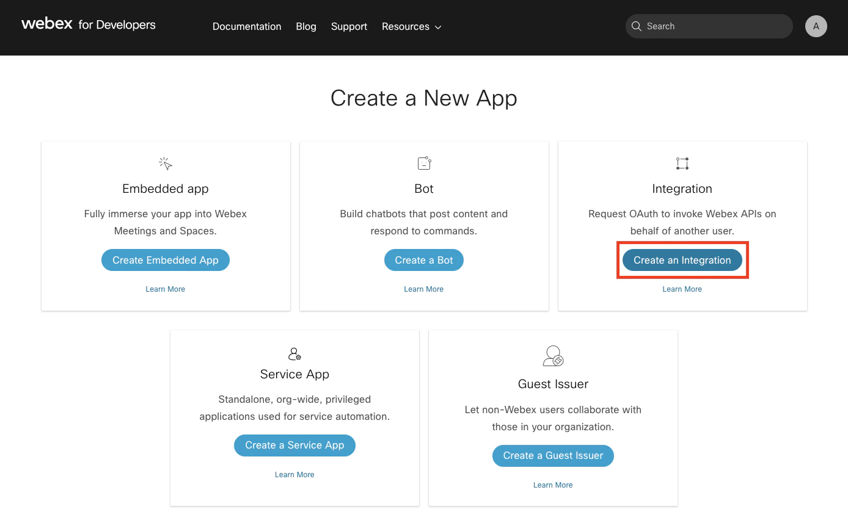848x523 pixels.
Task: Click Create a Guest Issuer
Action: point(553,455)
